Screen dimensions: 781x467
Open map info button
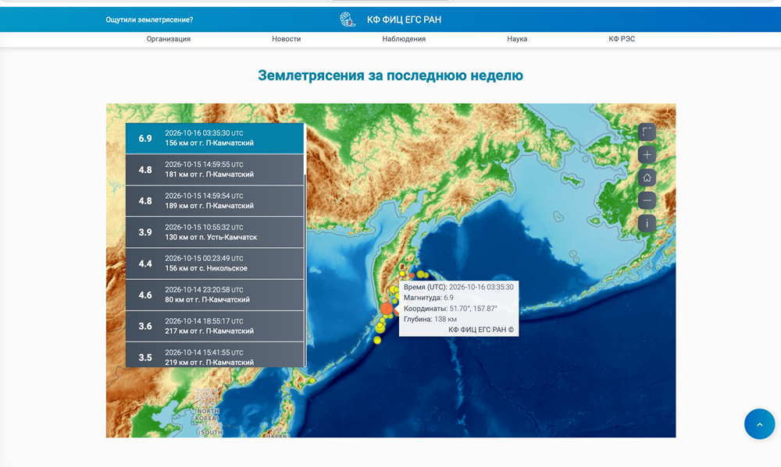pyautogui.click(x=647, y=223)
